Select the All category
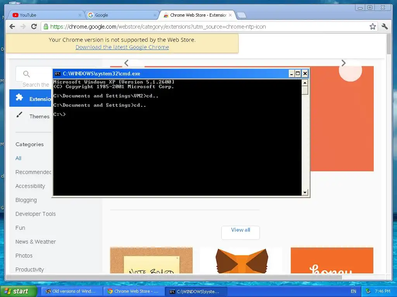Viewport: 397px width, 297px height. coord(18,158)
